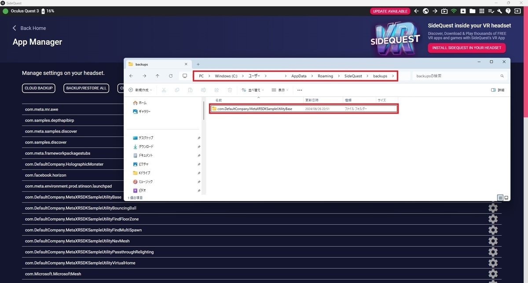The height and width of the screenshot is (283, 528).
Task: Switch Explorer to large thumbnails view icon
Action: point(506,198)
